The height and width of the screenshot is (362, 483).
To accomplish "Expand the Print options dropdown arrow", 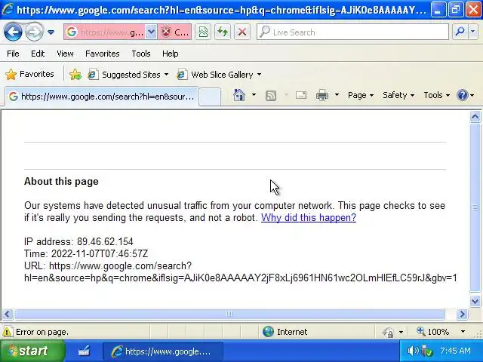I will (337, 95).
